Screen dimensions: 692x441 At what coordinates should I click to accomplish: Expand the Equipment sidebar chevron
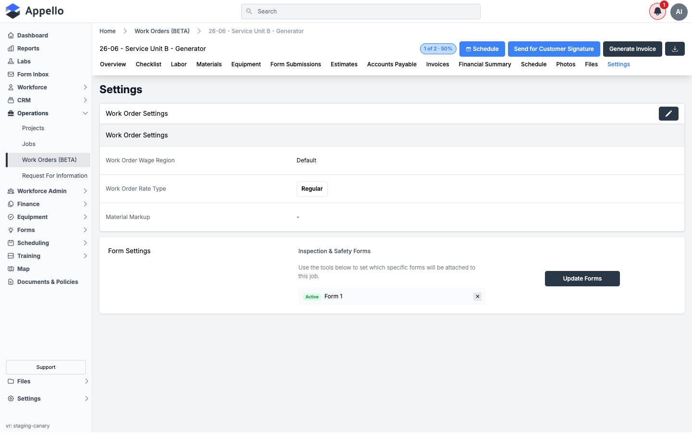pyautogui.click(x=85, y=217)
